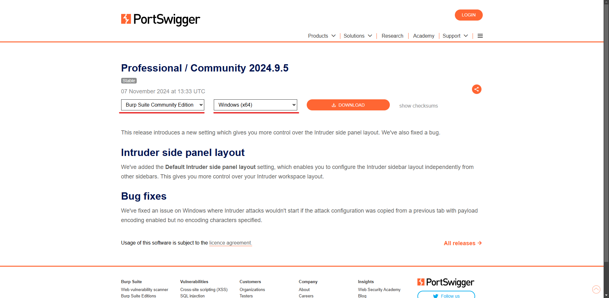Expand the Solutions menu
This screenshot has width=609, height=298.
[358, 36]
